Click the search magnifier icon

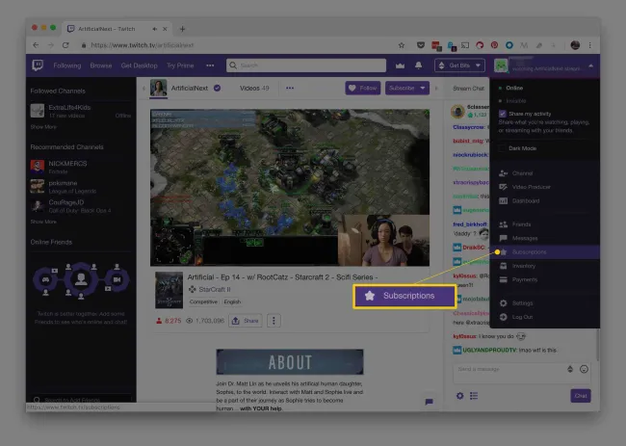point(233,66)
